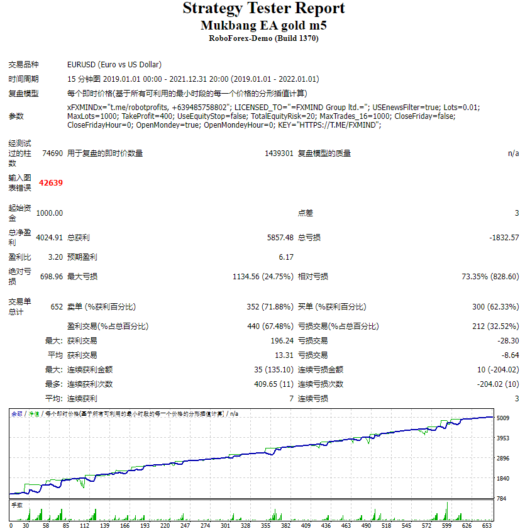
Task: Click the bars in test value 74690
Action: [x=53, y=153]
